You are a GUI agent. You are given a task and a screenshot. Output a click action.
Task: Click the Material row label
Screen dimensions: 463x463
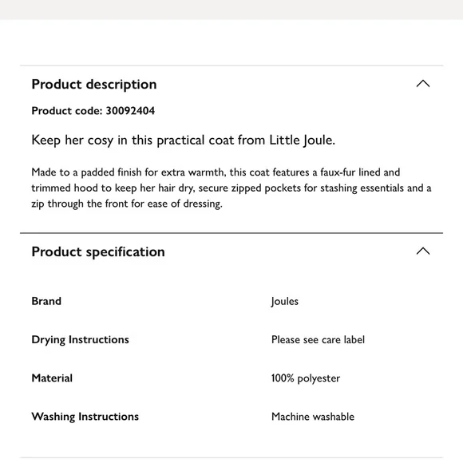click(x=52, y=378)
